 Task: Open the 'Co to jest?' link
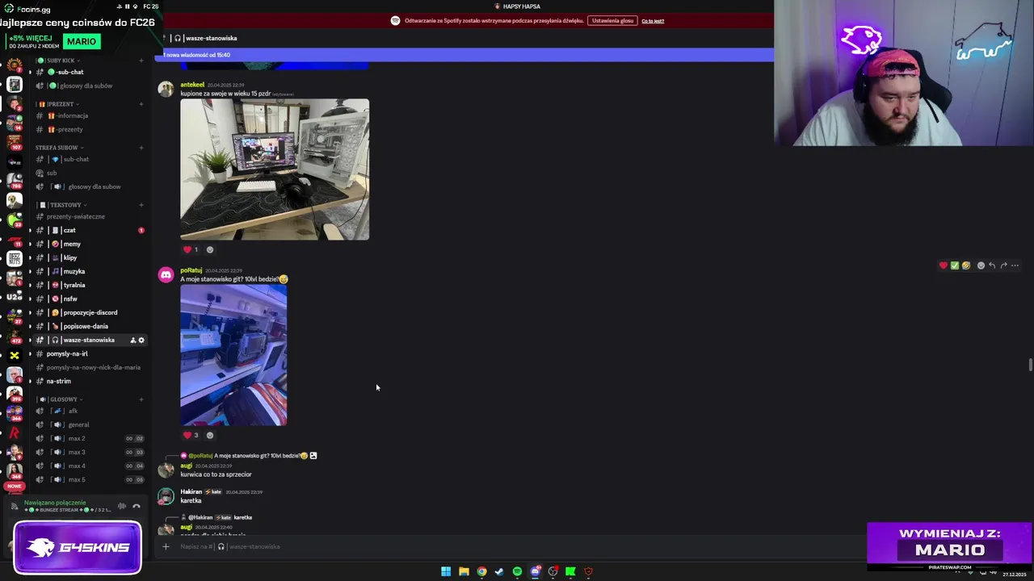coord(653,21)
